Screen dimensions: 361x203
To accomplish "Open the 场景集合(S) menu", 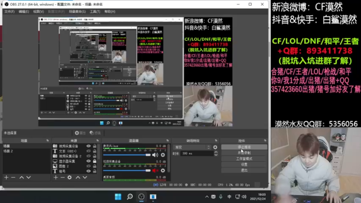I will (x=77, y=12).
